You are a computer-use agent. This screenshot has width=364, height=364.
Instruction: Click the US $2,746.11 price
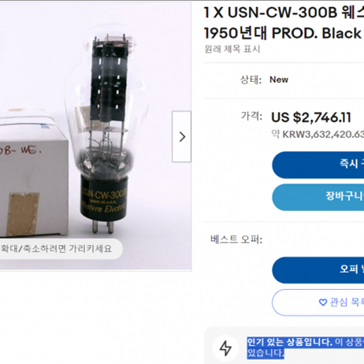(x=311, y=117)
